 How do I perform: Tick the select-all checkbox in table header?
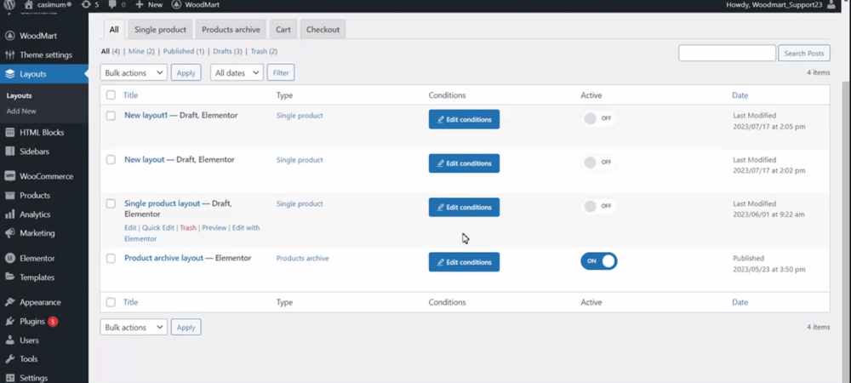(111, 95)
